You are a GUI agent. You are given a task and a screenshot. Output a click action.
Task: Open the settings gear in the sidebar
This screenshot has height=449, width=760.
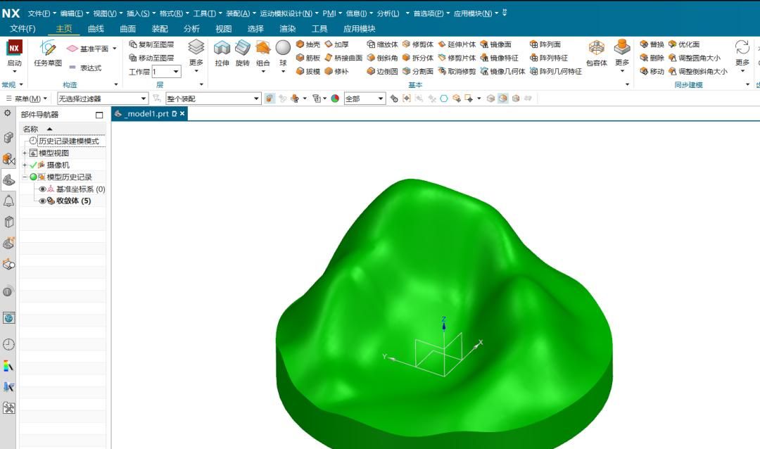[x=7, y=113]
